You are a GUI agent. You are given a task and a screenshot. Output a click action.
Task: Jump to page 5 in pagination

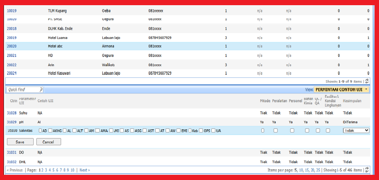point(53,170)
